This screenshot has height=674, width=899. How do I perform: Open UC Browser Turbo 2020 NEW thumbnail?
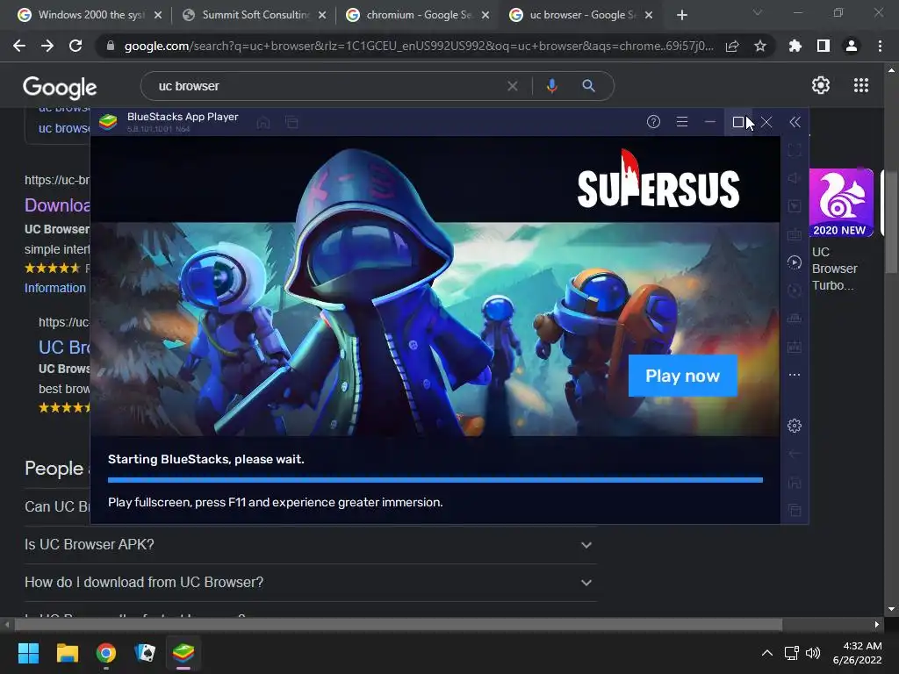[841, 203]
